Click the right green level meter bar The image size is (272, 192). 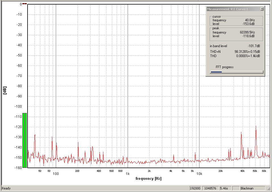[x=26, y=140]
